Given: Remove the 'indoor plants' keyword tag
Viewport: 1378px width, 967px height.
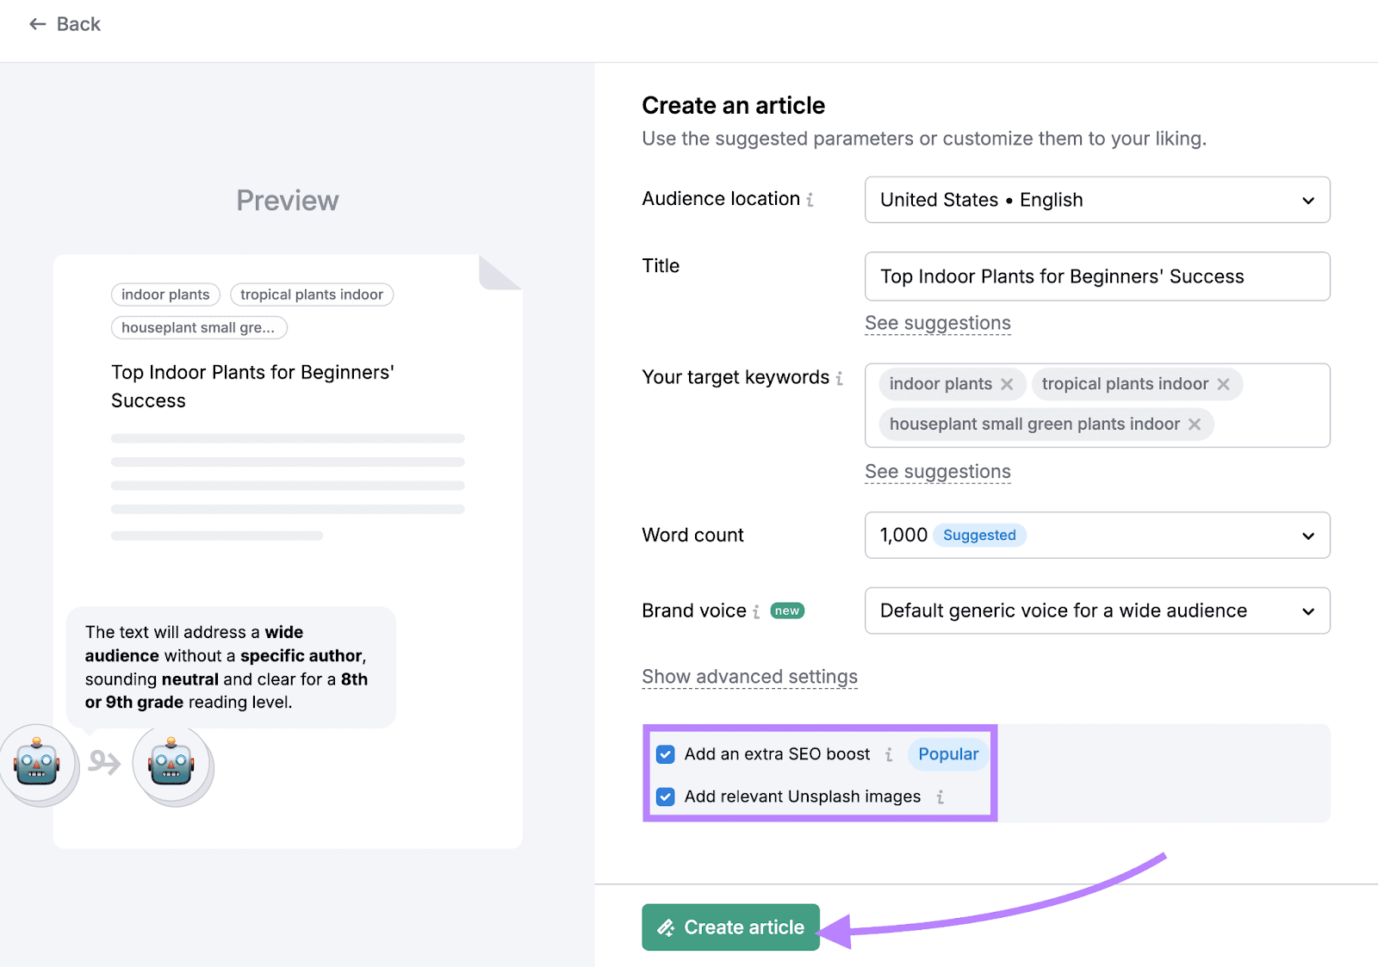Looking at the screenshot, I should [x=1007, y=384].
